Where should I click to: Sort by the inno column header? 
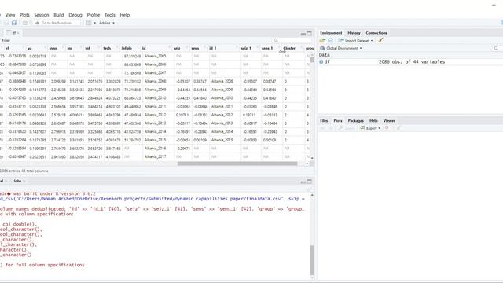(56, 48)
